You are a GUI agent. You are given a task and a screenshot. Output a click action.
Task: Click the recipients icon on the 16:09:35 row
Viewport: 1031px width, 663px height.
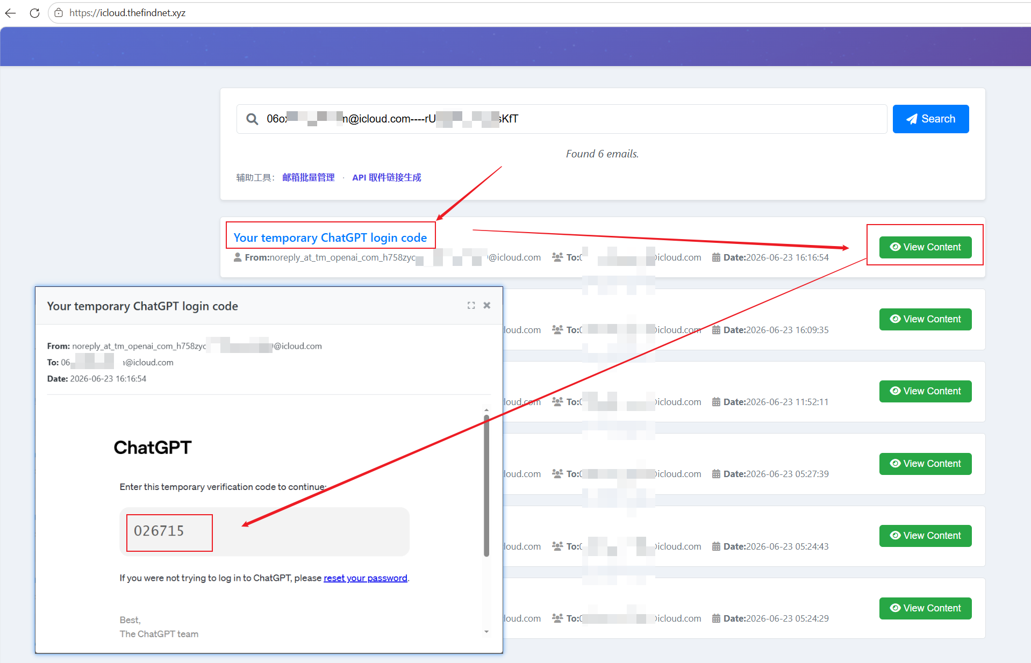click(557, 330)
